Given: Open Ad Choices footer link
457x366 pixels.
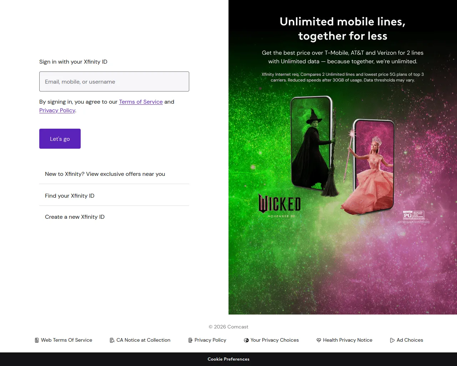Looking at the screenshot, I should pos(410,340).
